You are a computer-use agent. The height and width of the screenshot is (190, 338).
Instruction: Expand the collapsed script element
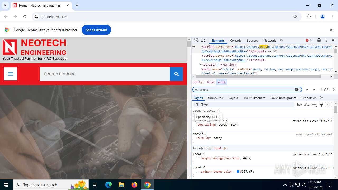point(200,64)
